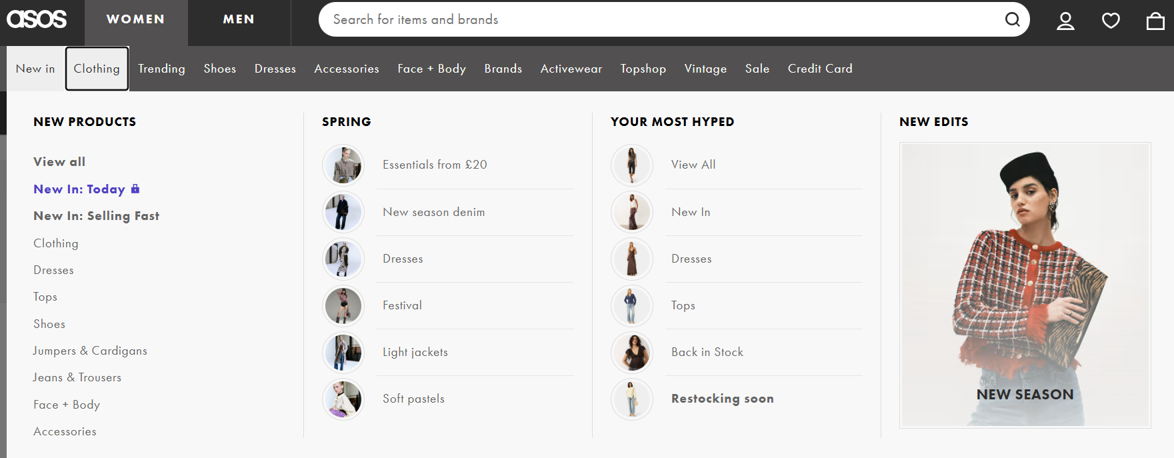The width and height of the screenshot is (1174, 458).
Task: Open the shopping bag icon
Action: point(1155,21)
